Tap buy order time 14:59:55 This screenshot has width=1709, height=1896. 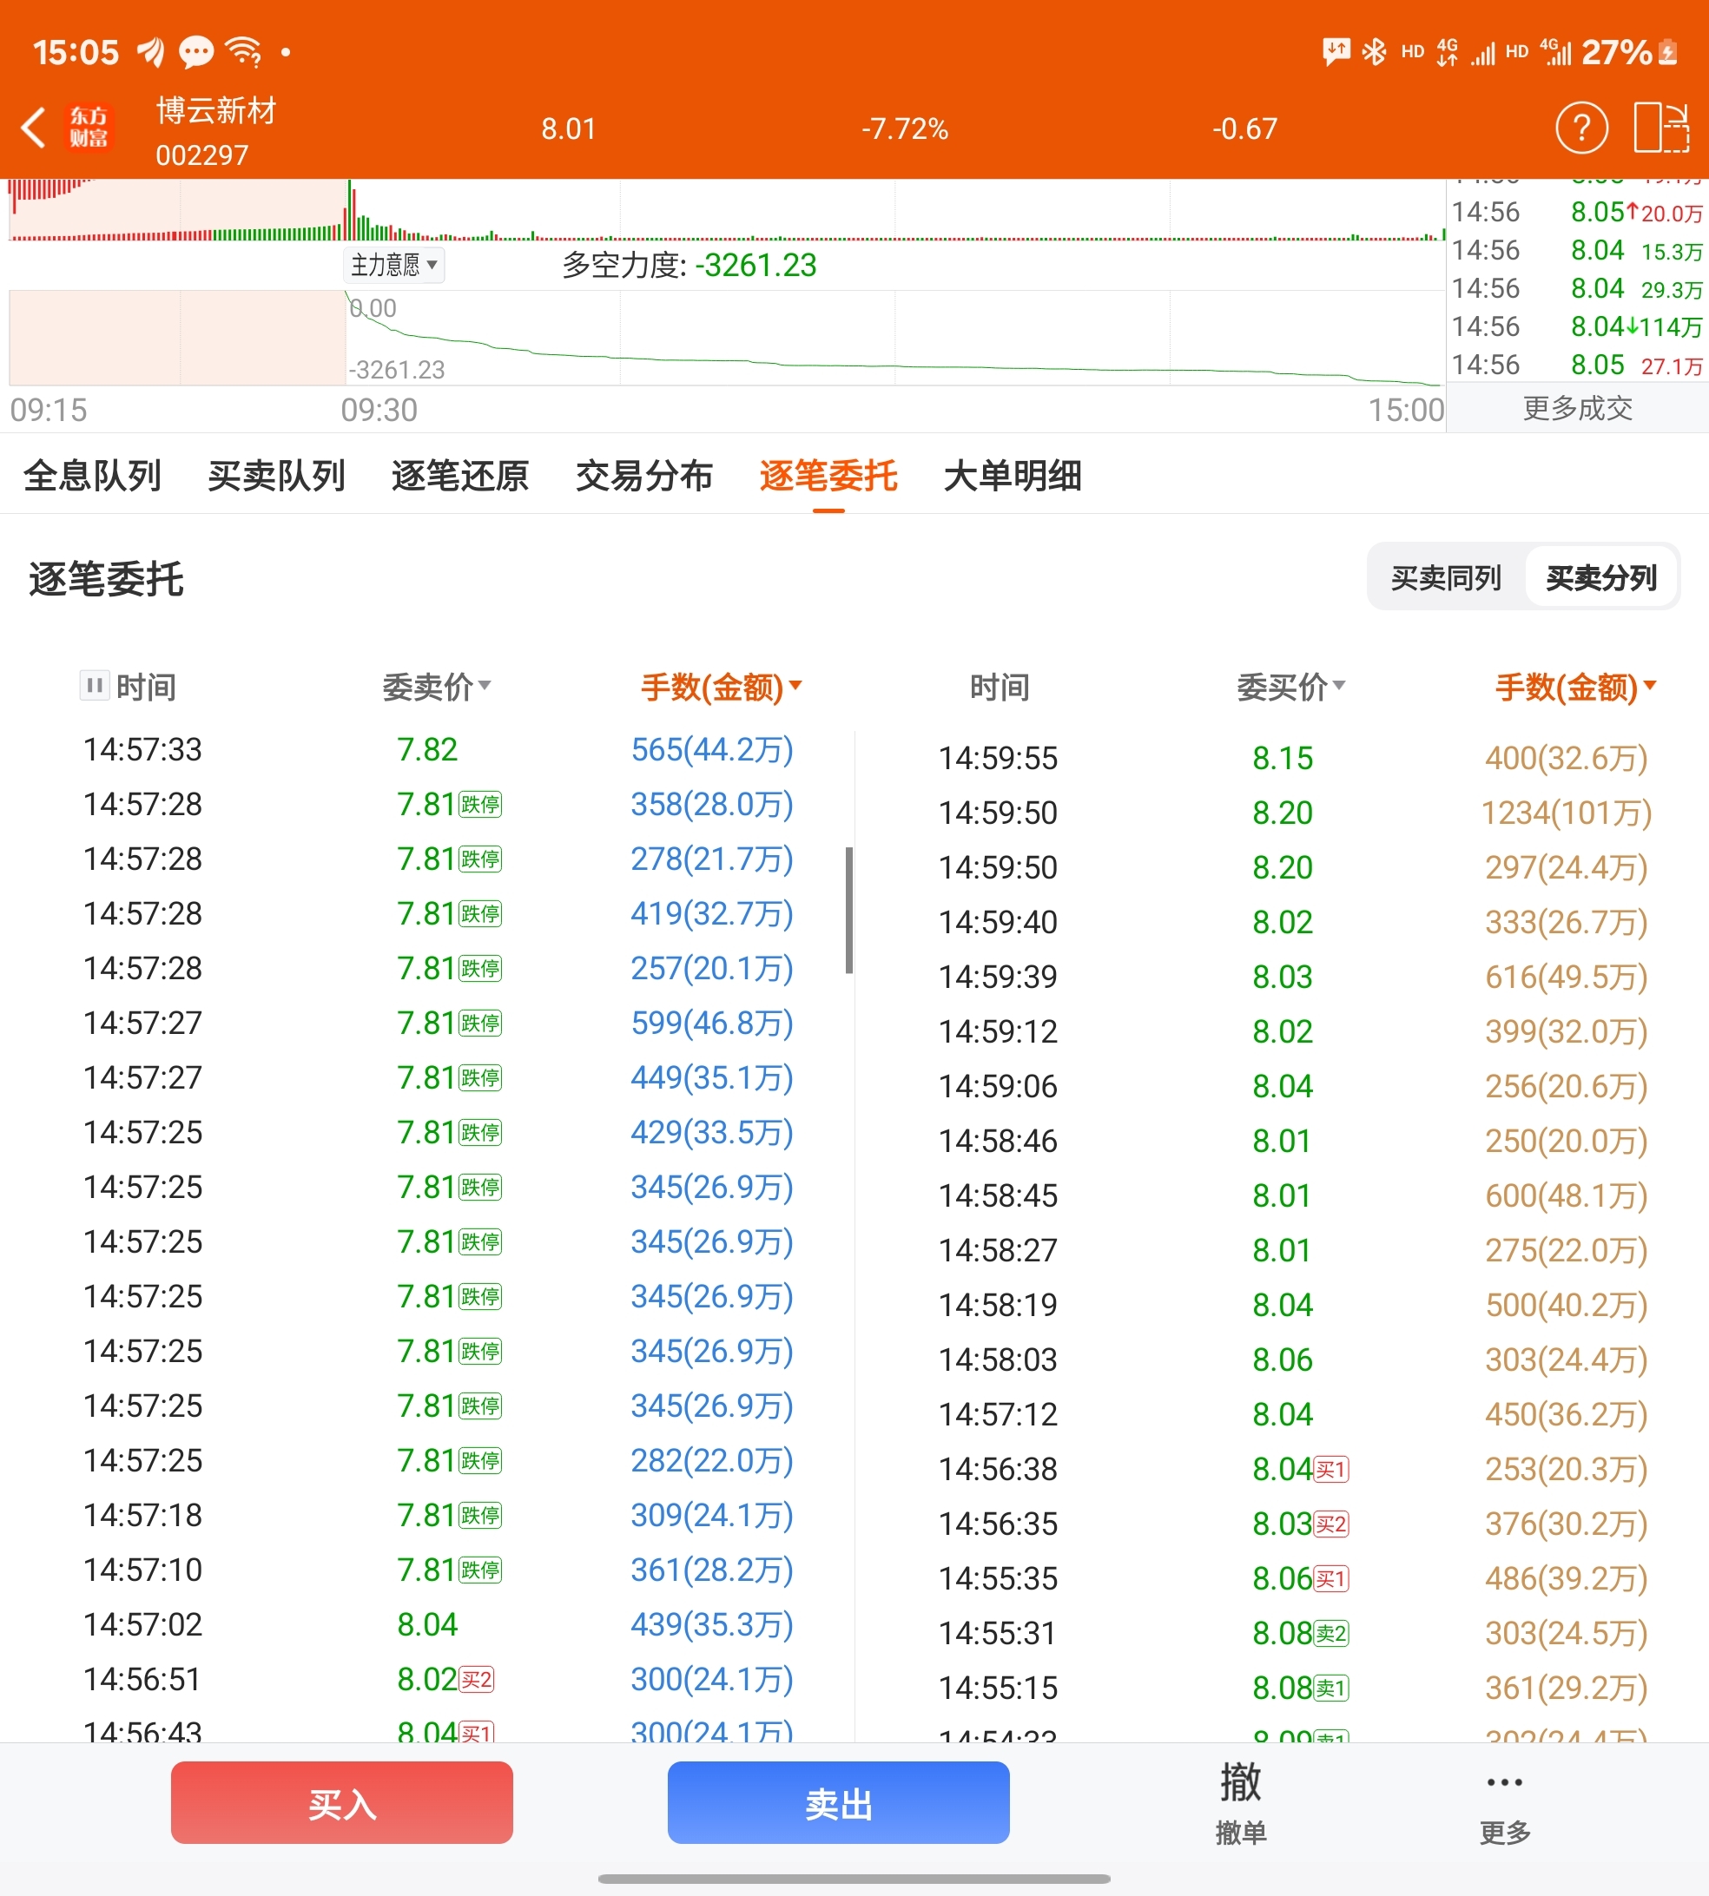(x=998, y=758)
